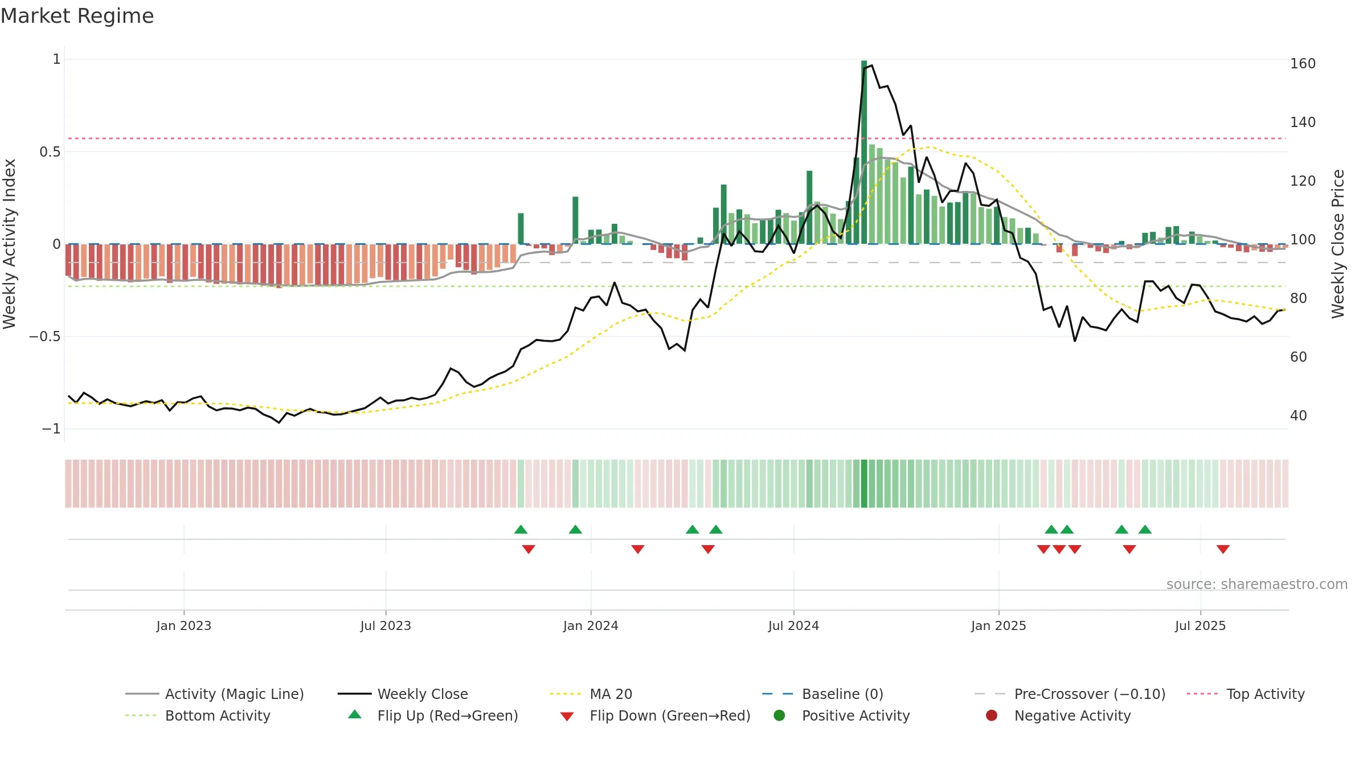The image size is (1367, 769).
Task: Click the Weekly Close Price axis title
Action: pyautogui.click(x=1337, y=244)
